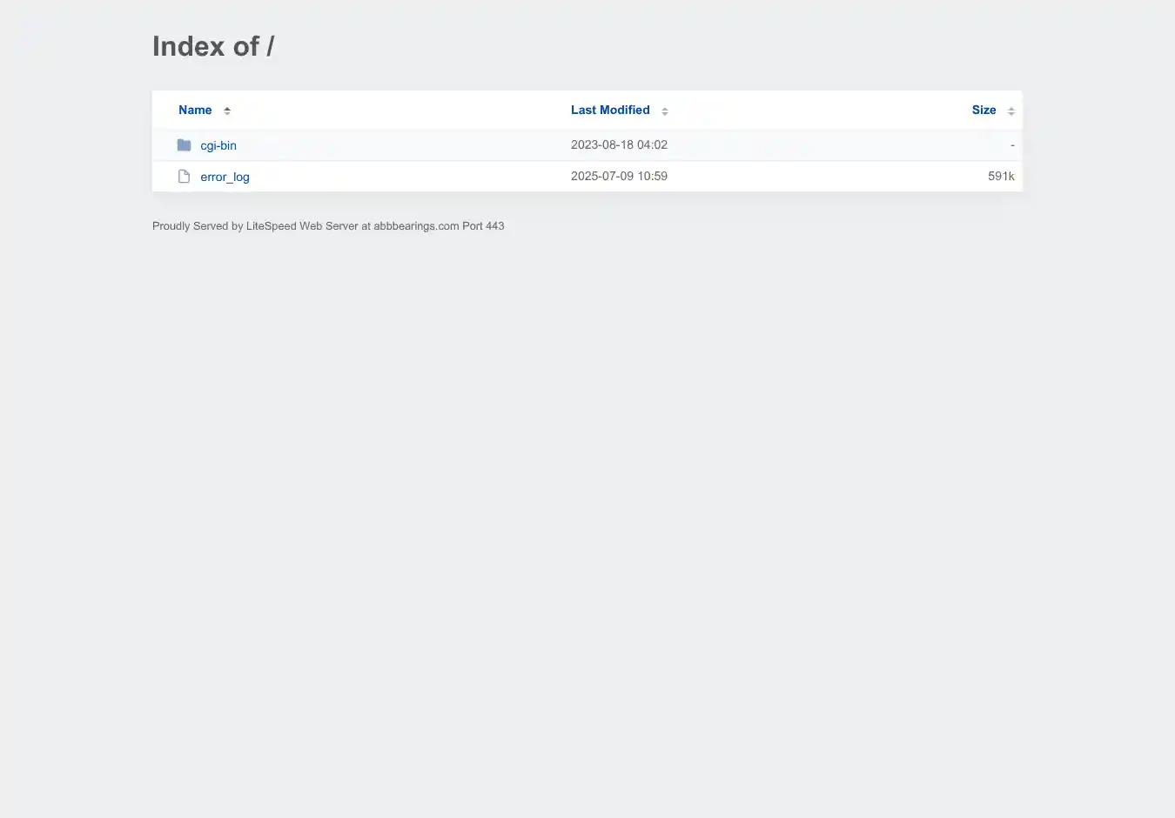Sort listing by Name column
This screenshot has width=1175, height=818.
tap(195, 111)
